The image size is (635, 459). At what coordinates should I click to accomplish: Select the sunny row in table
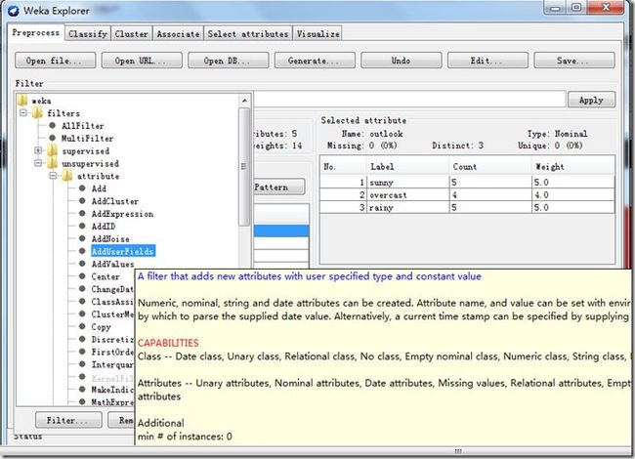pos(467,183)
